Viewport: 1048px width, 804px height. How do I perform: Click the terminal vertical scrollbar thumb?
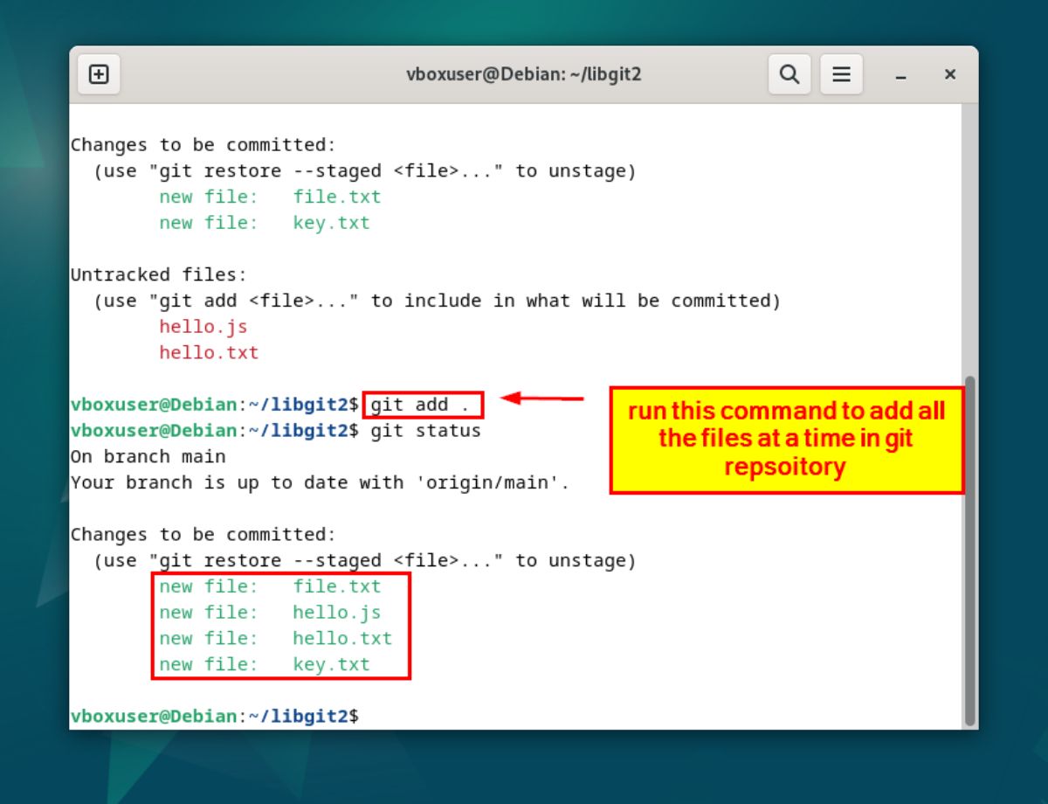969,551
